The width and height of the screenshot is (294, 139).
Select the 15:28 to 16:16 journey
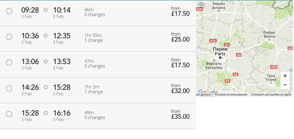[9, 114]
